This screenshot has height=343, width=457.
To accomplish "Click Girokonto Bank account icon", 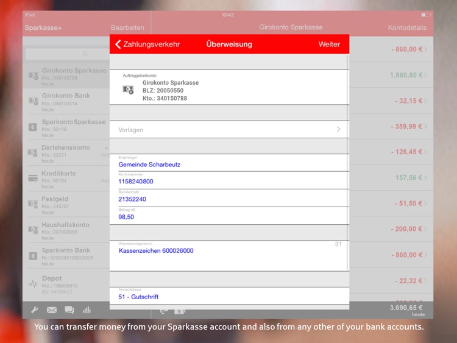I will (33, 101).
